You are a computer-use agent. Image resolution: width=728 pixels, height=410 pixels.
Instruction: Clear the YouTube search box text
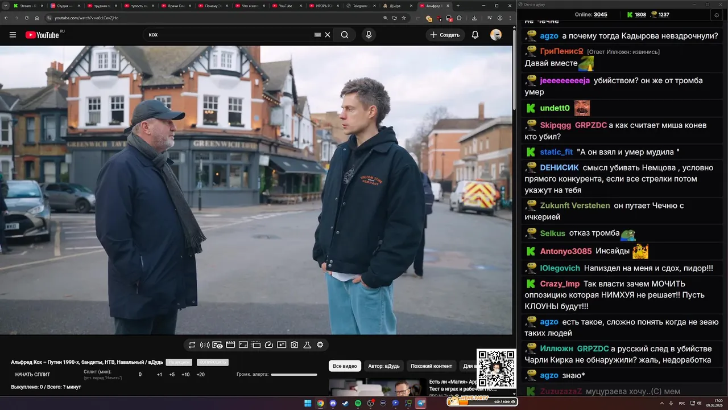click(x=328, y=35)
